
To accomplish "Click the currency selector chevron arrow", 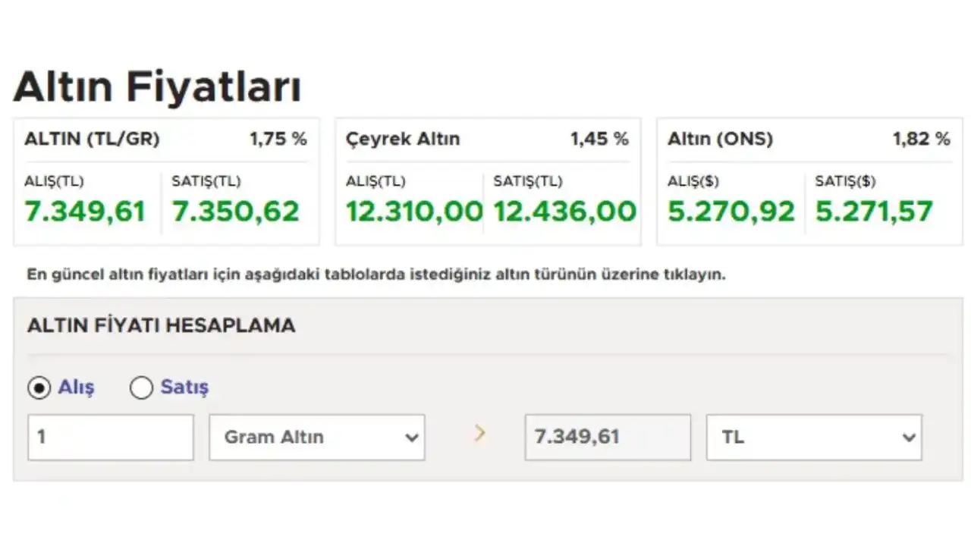I will point(910,438).
